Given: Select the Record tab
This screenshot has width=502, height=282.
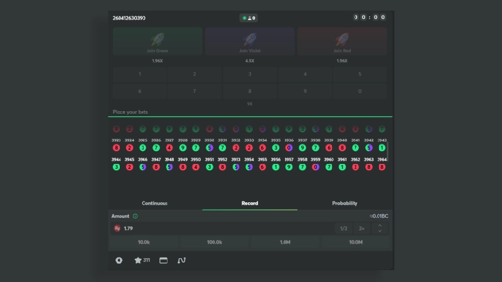Looking at the screenshot, I should 250,203.
